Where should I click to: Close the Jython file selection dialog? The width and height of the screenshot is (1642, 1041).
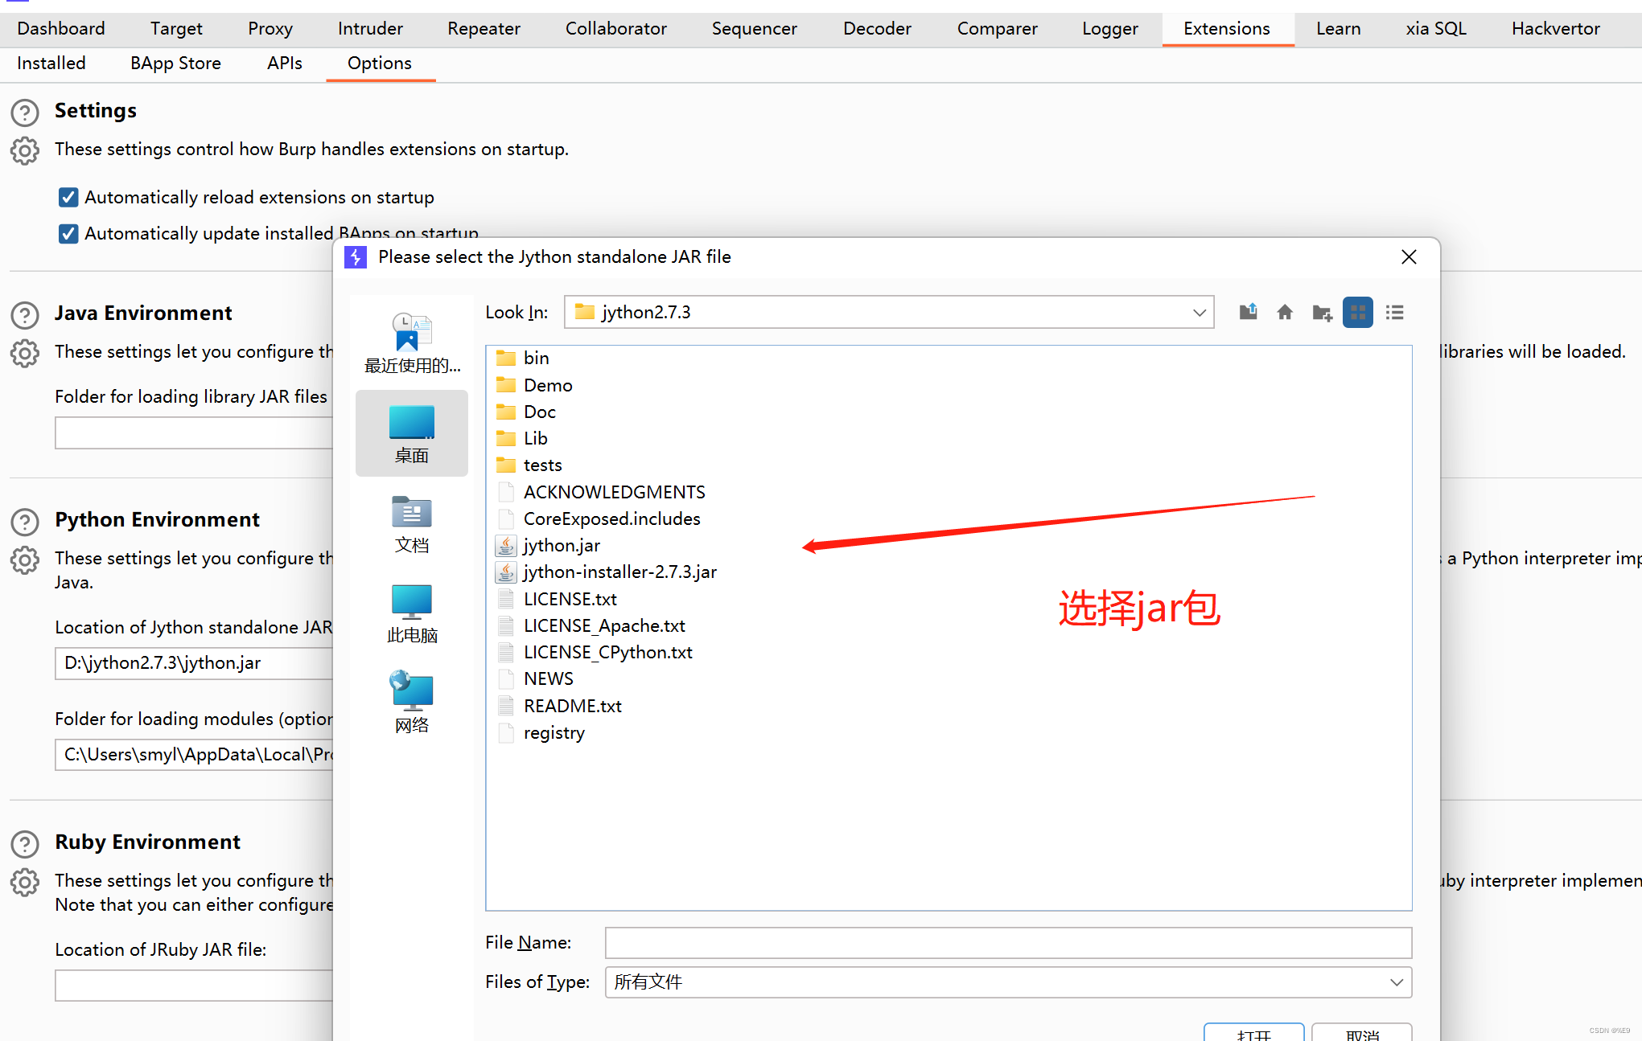click(x=1409, y=256)
